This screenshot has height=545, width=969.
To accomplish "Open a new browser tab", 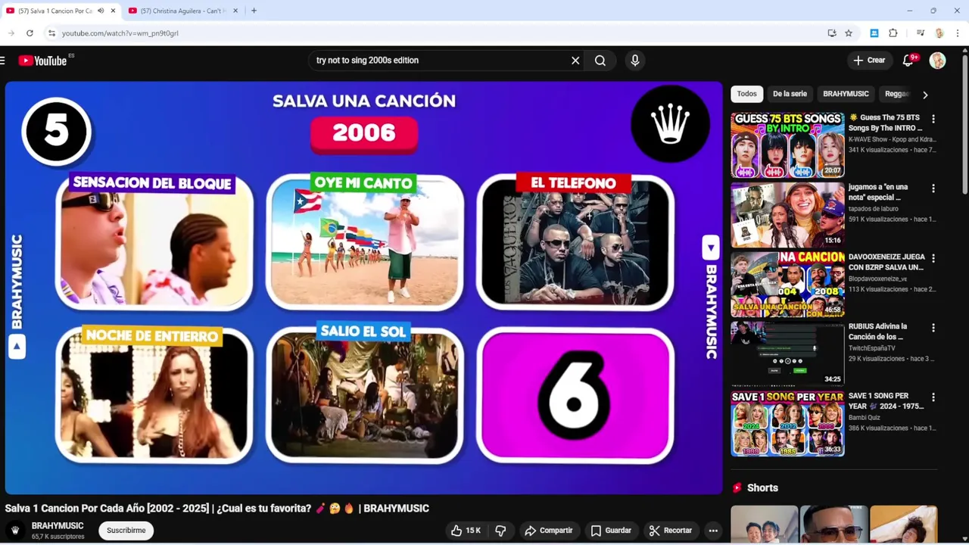I will [254, 11].
